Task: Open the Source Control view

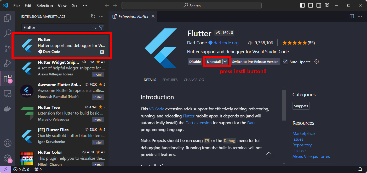Action: tap(8, 48)
